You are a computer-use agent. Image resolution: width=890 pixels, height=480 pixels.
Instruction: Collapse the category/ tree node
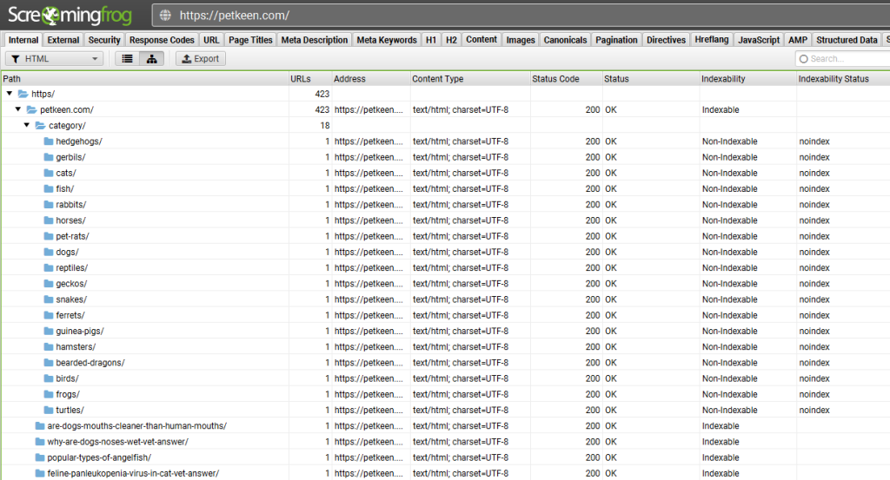click(27, 125)
